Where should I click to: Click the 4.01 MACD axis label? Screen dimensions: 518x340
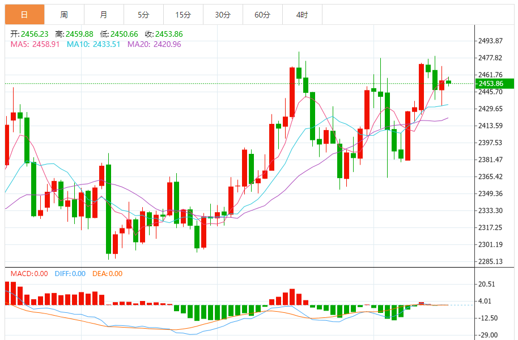coord(485,301)
